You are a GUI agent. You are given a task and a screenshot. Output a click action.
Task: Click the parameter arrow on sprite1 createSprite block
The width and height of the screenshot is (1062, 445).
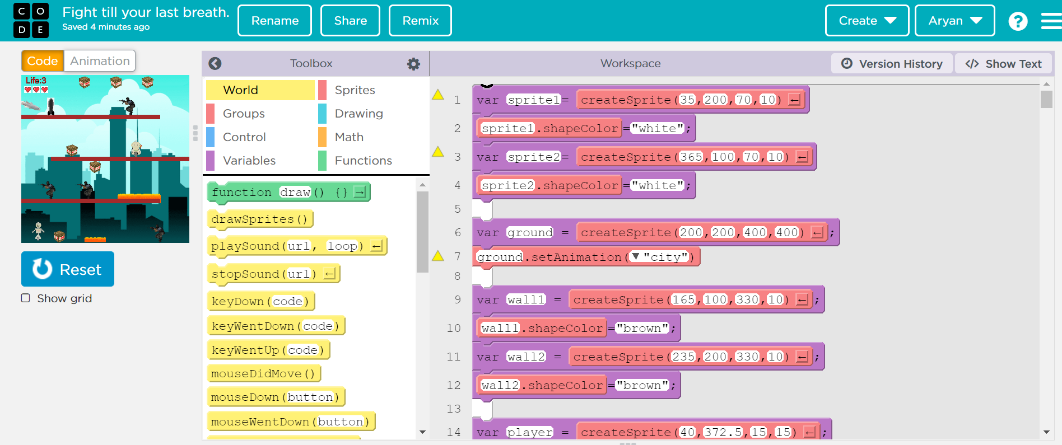(x=794, y=100)
